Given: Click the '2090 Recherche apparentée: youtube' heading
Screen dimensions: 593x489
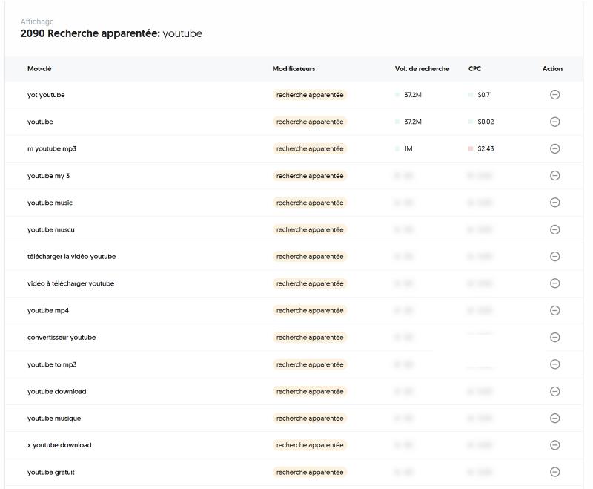Looking at the screenshot, I should (111, 33).
